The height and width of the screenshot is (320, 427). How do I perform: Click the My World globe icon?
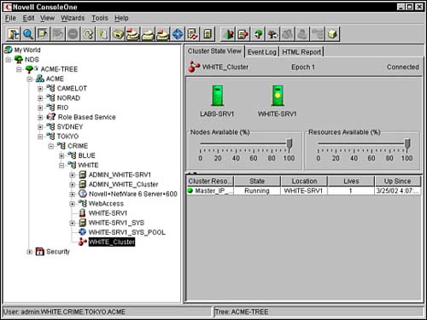point(9,49)
